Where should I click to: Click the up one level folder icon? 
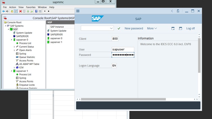pyautogui.click(x=12, y=11)
